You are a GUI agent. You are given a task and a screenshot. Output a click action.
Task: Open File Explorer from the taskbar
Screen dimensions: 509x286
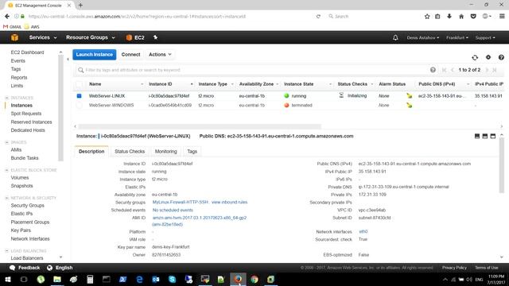57,279
